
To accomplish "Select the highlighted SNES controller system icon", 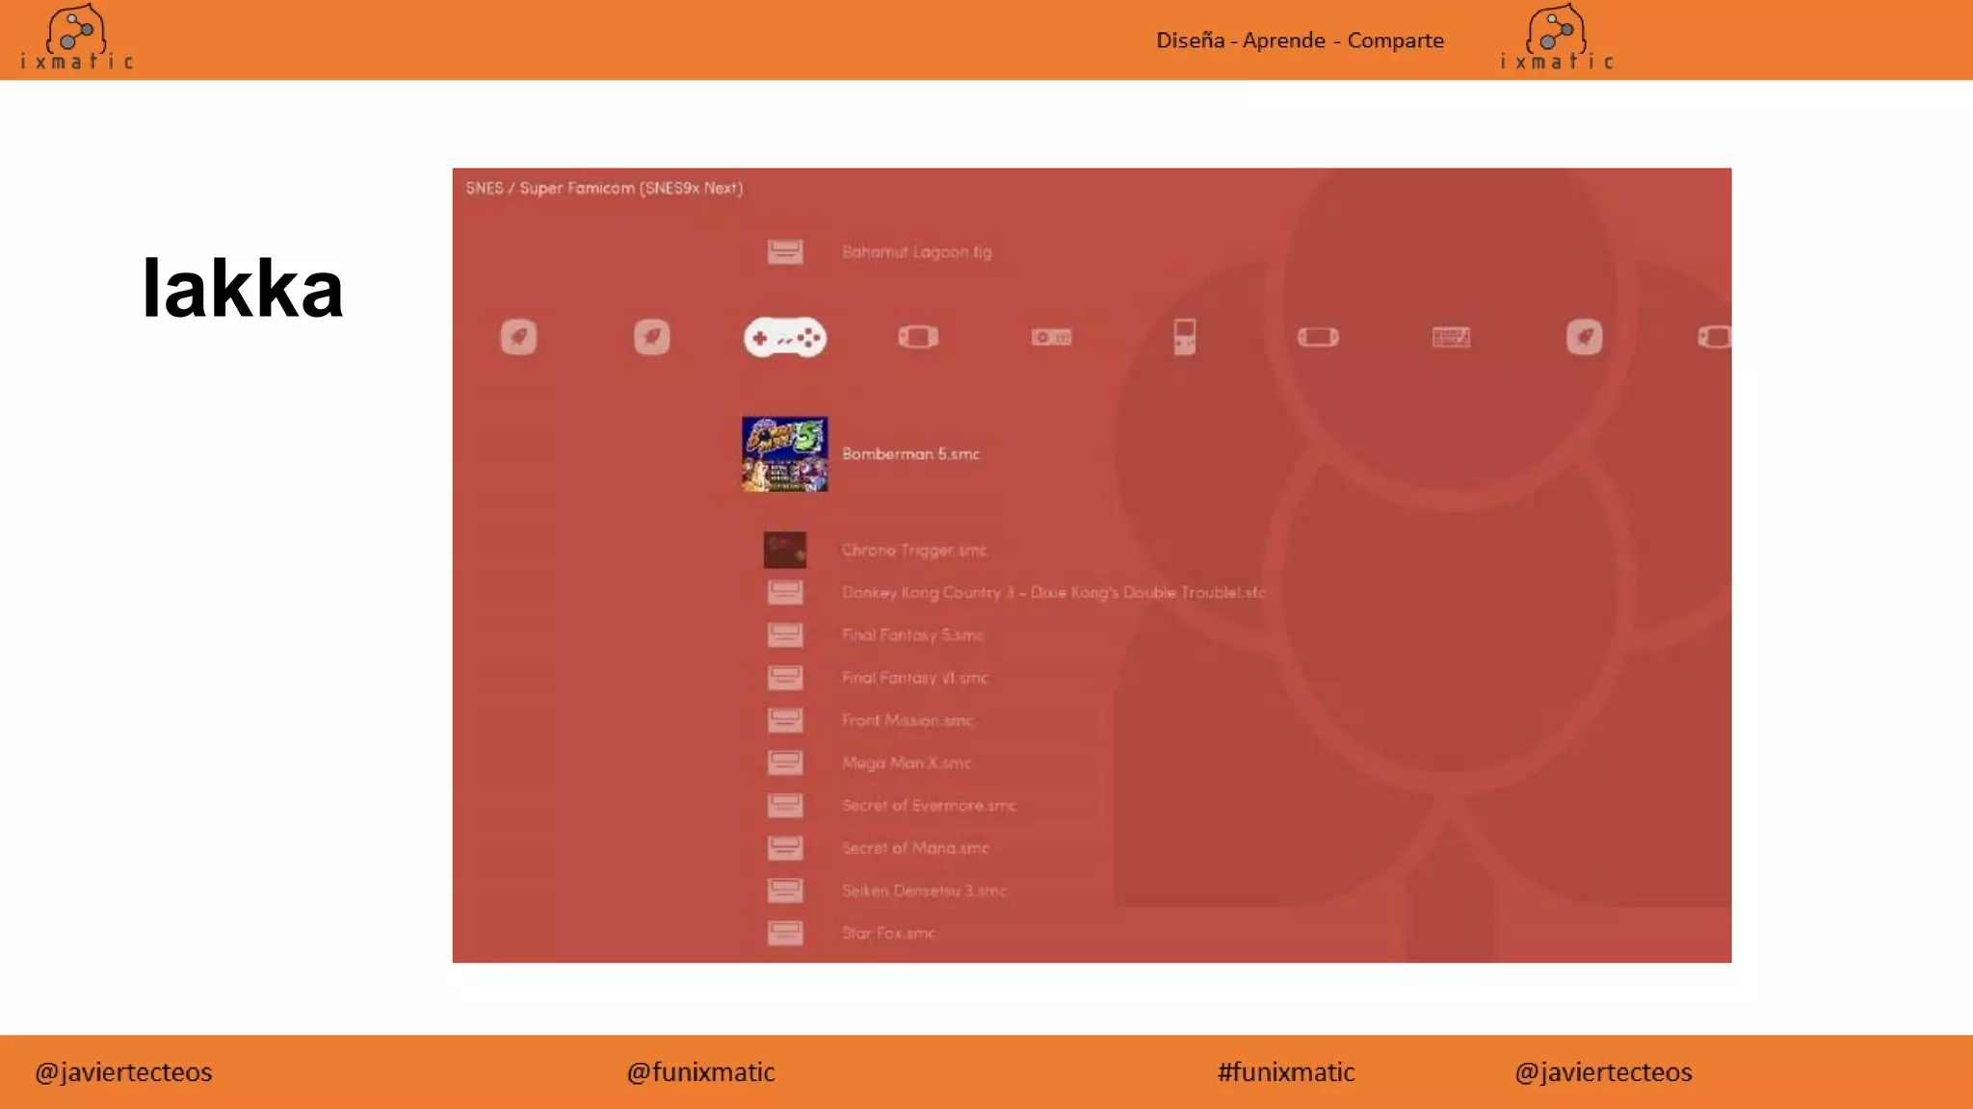I will coord(784,338).
